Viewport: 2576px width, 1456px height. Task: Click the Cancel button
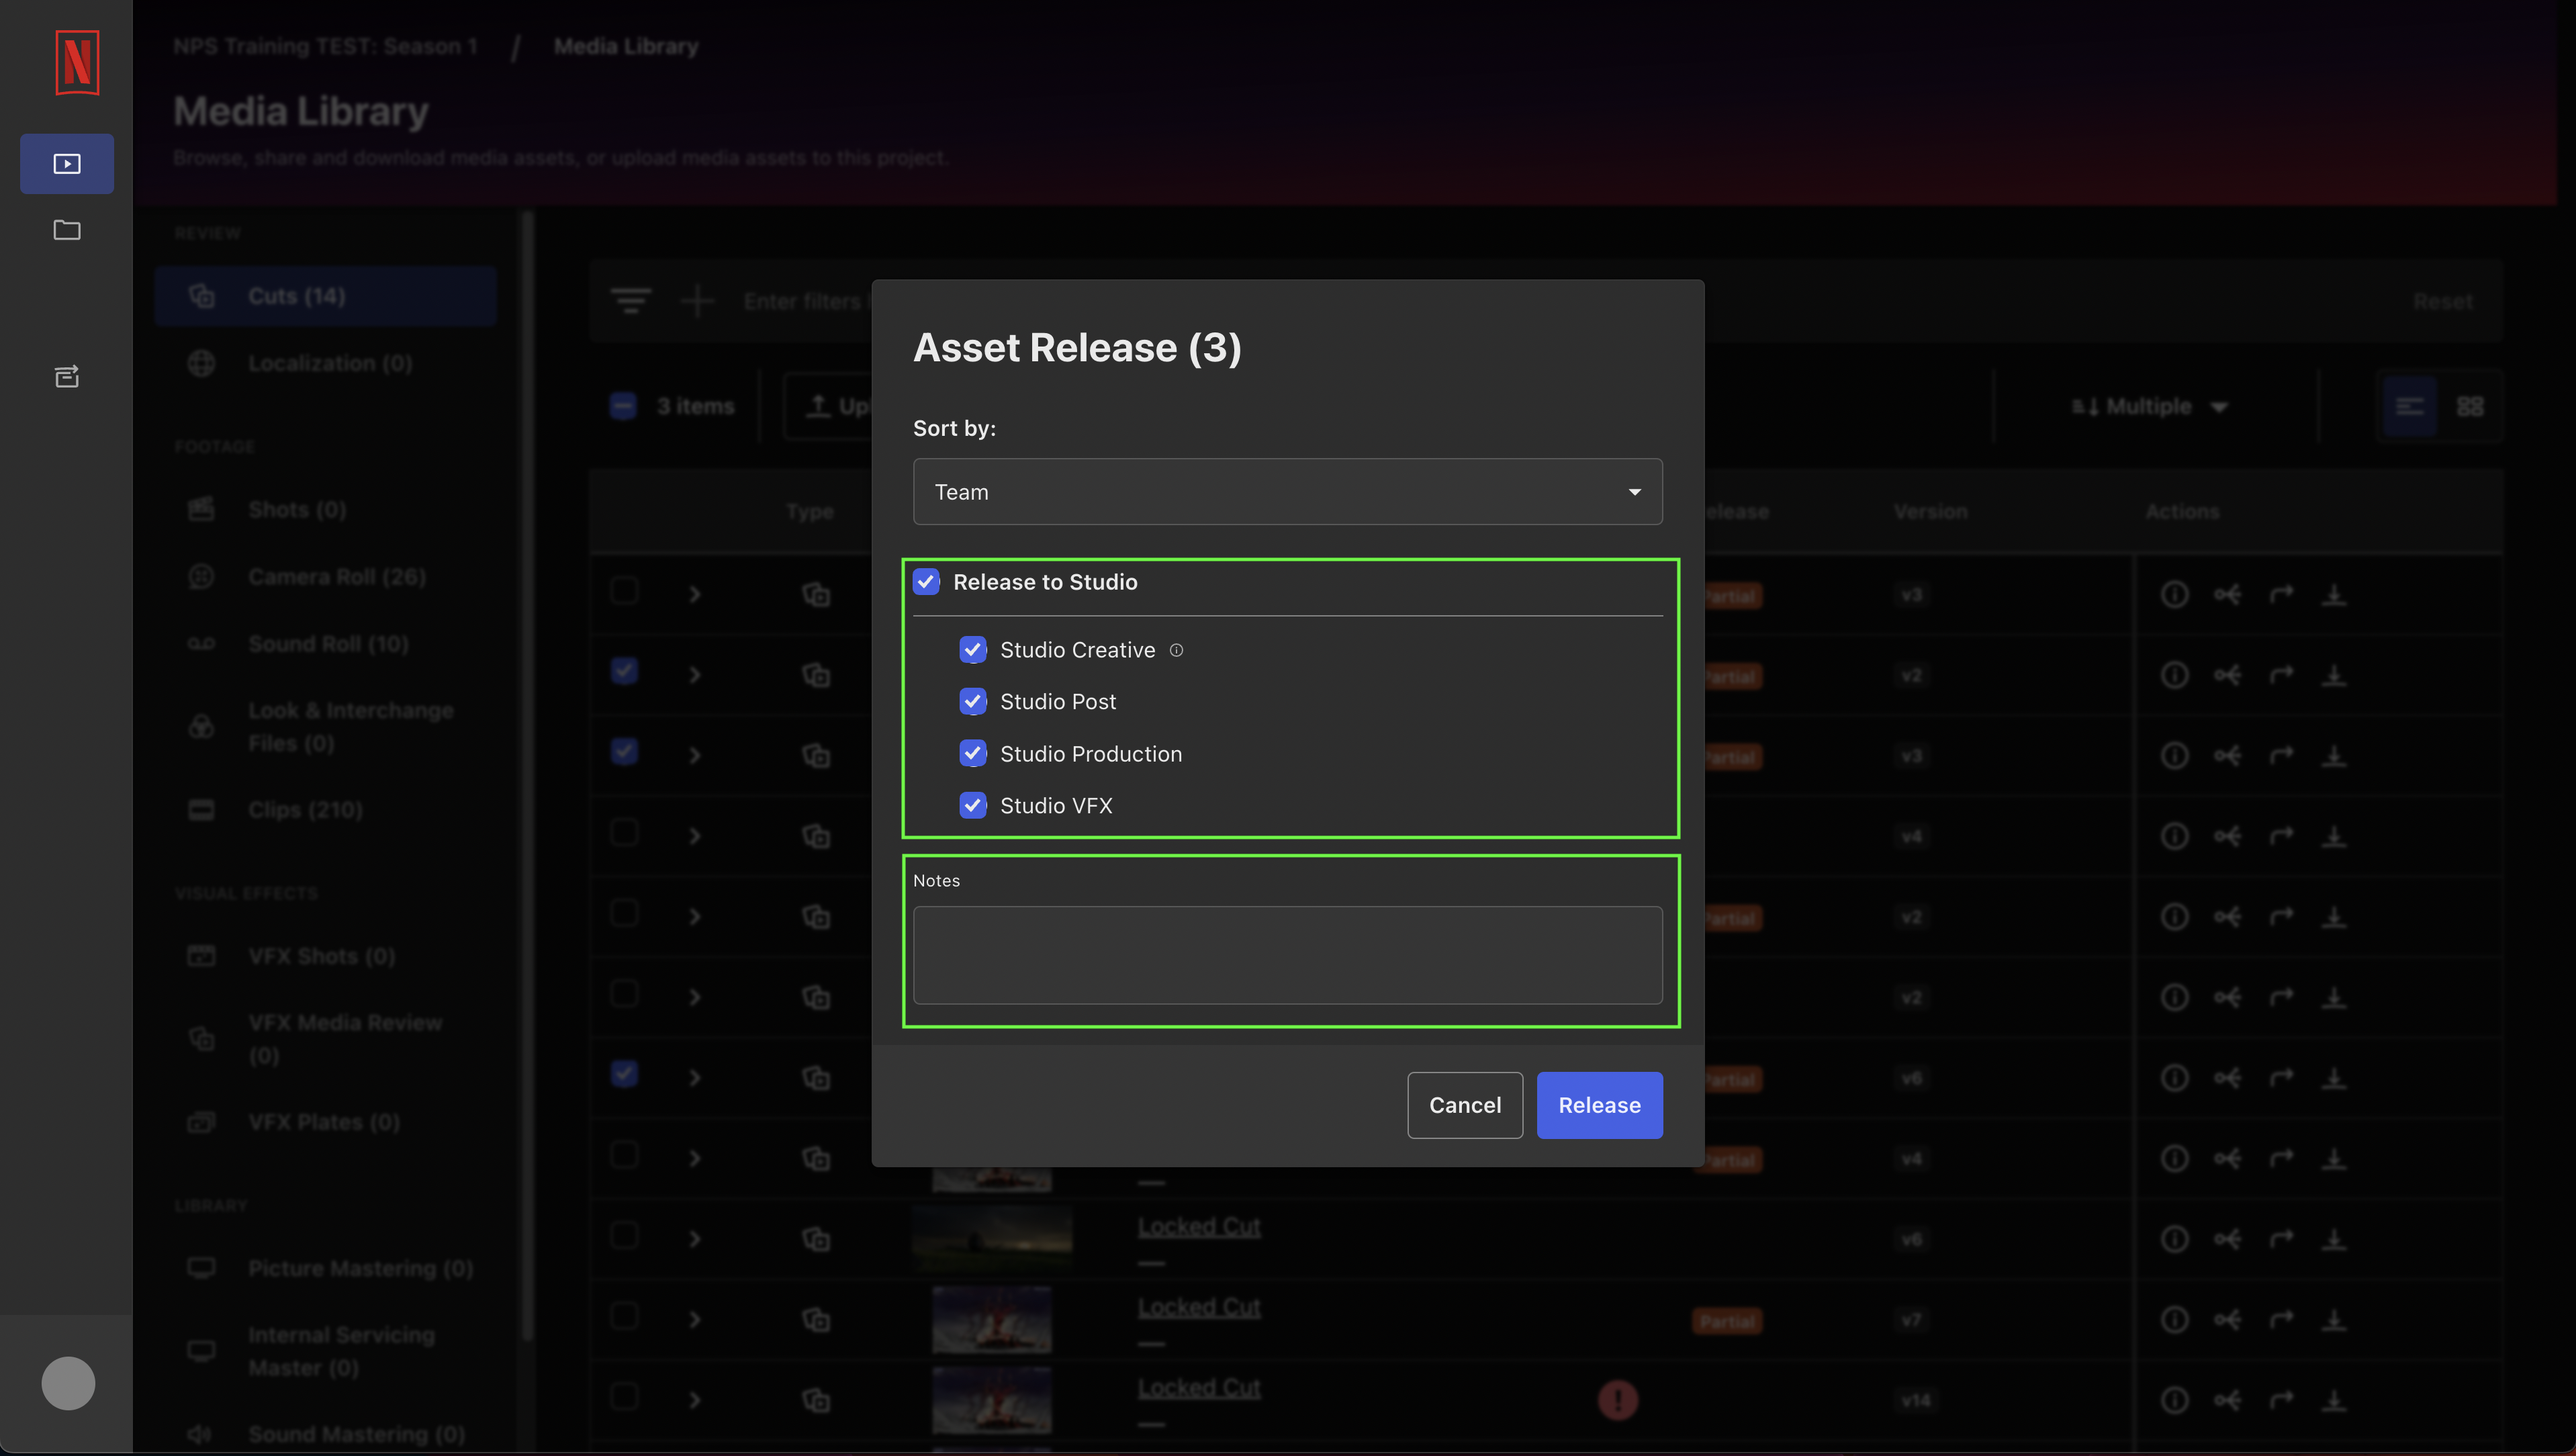1465,1105
